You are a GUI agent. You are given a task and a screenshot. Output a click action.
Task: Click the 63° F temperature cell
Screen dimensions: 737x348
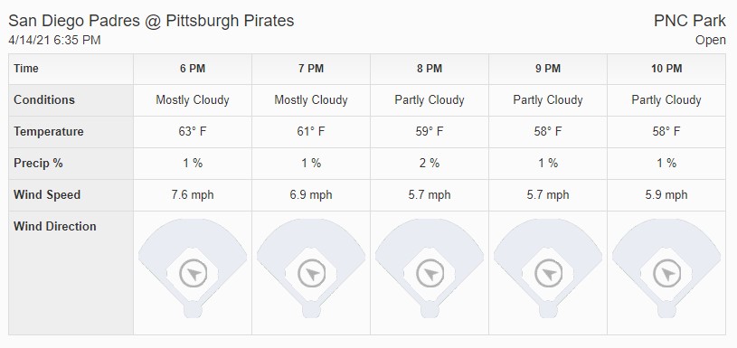(193, 131)
